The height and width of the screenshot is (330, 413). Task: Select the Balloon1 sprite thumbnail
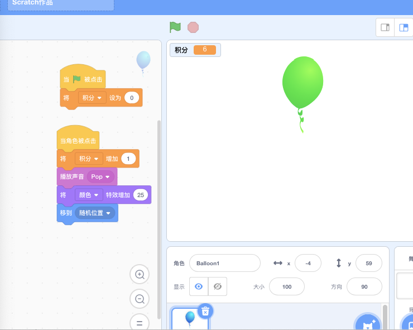[x=190, y=319]
